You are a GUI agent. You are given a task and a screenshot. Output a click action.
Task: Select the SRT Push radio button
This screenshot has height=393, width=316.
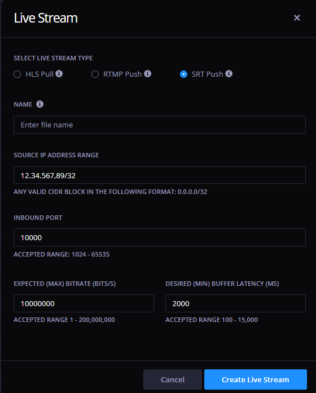(x=183, y=74)
